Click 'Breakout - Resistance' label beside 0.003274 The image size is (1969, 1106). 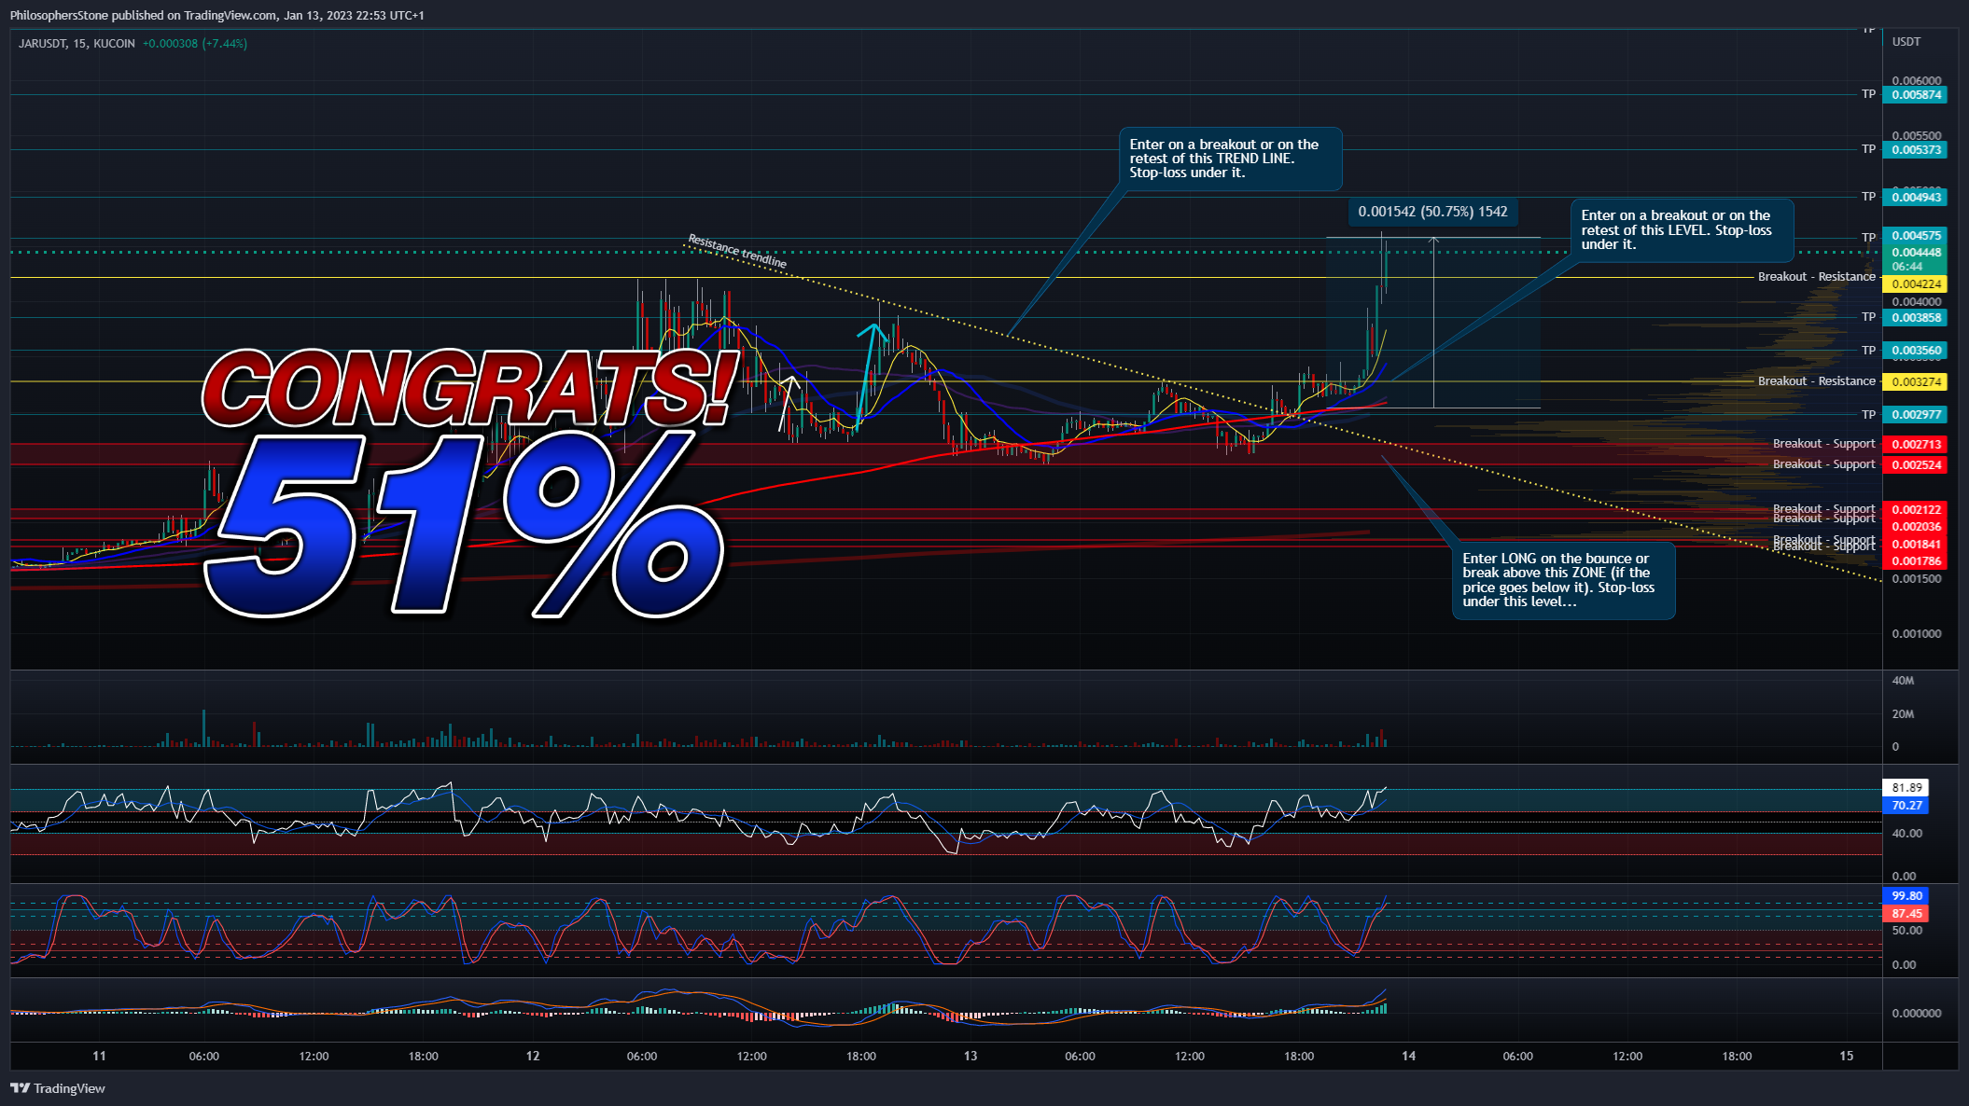pos(1816,381)
